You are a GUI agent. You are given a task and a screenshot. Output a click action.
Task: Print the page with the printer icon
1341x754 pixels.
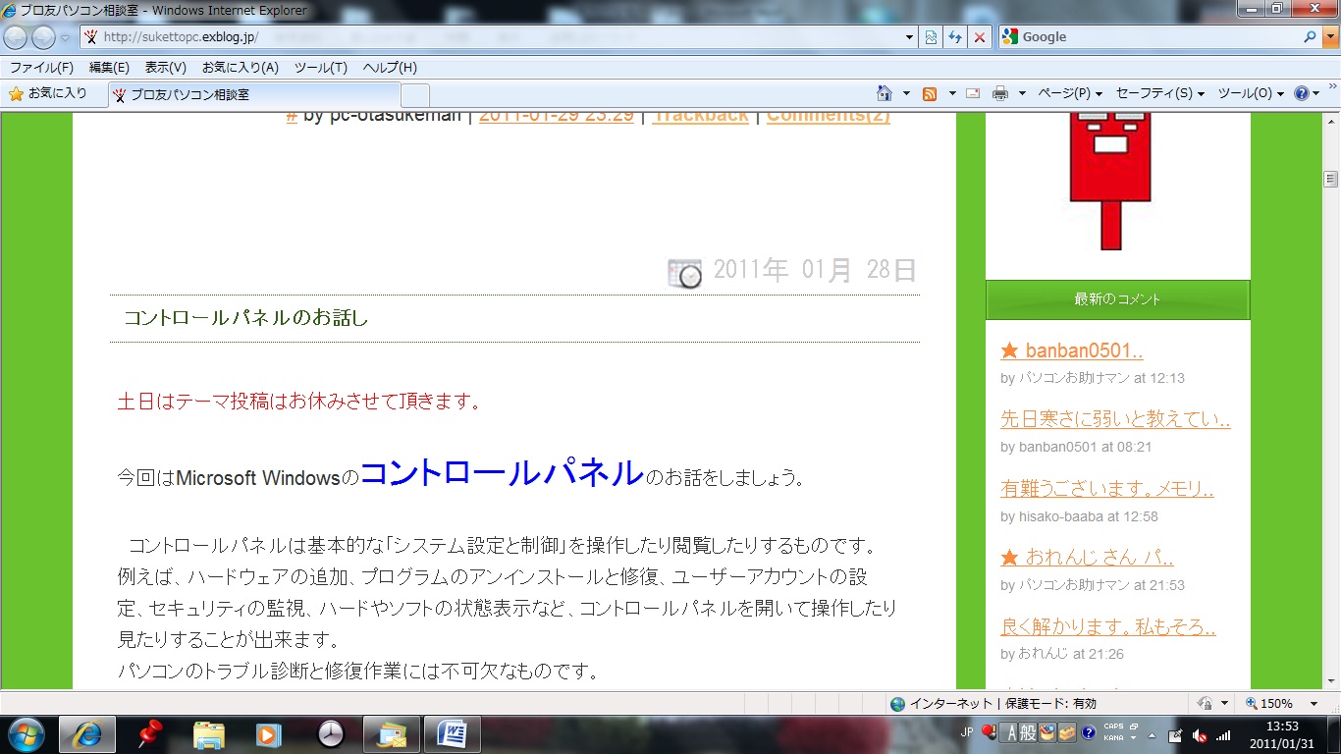click(x=1000, y=93)
